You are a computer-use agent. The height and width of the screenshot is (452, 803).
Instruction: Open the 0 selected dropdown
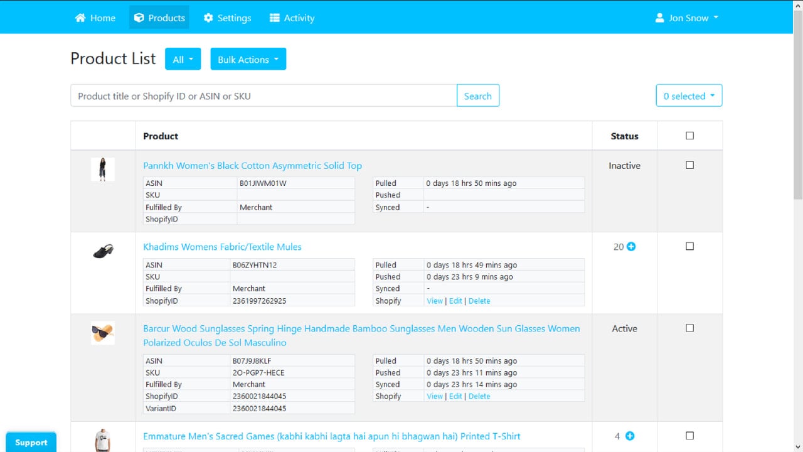coord(689,96)
